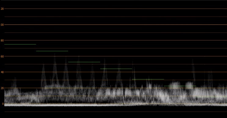Select the highest green step line
The width and height of the screenshot is (227, 118).
point(20,44)
